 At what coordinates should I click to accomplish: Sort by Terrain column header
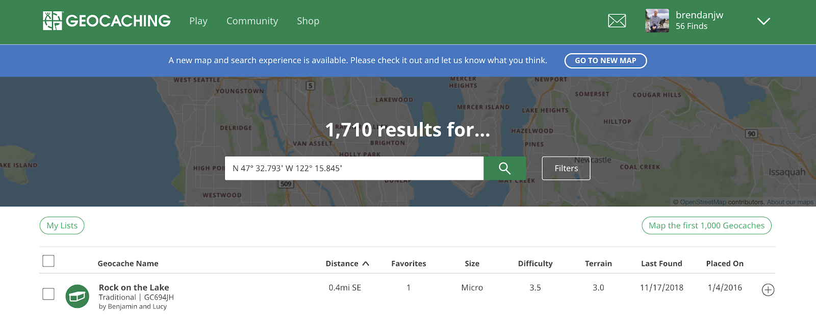point(598,263)
